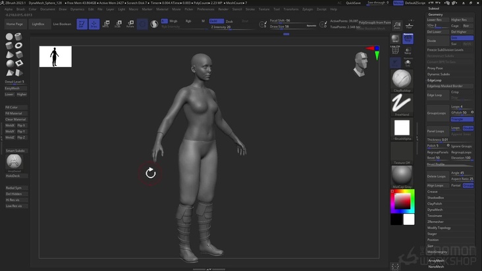Click the QuickSave button
The image size is (482, 271).
353,3
